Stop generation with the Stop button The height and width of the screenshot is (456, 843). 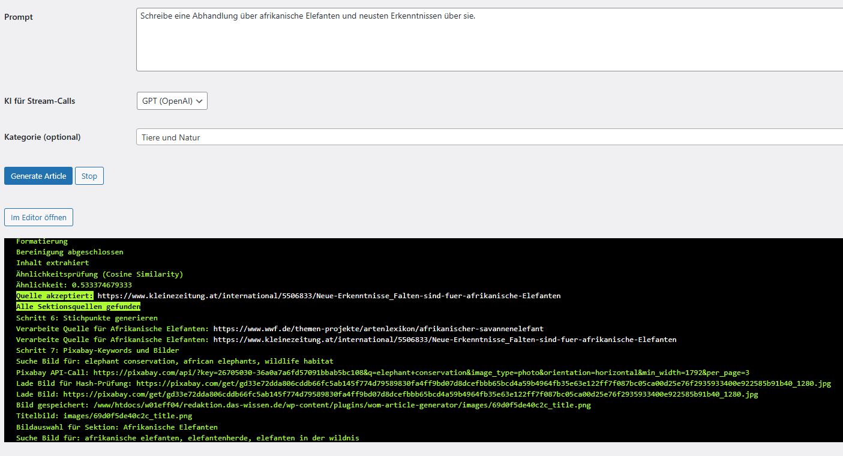click(89, 176)
